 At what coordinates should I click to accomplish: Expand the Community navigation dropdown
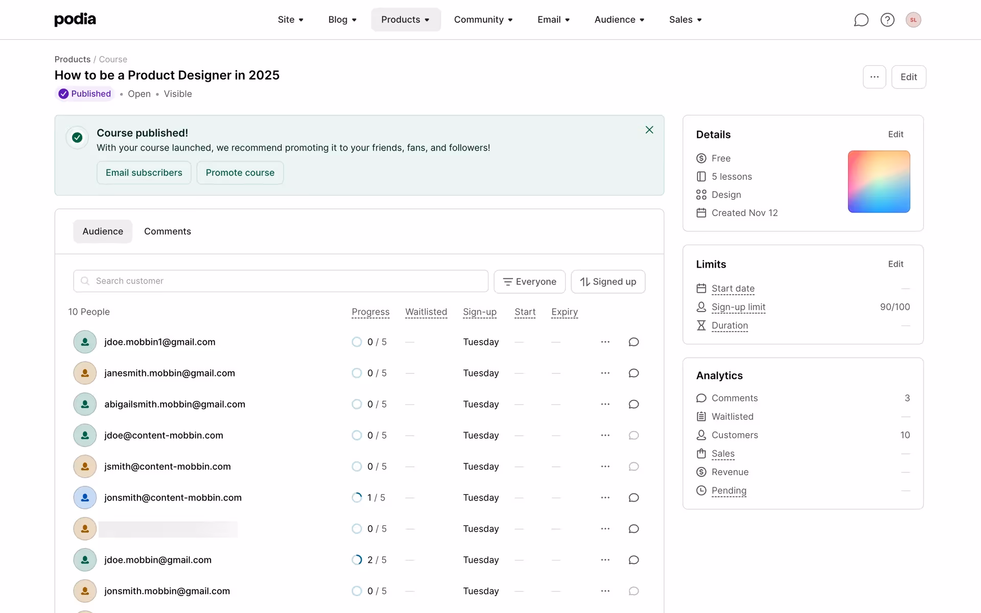click(x=483, y=20)
